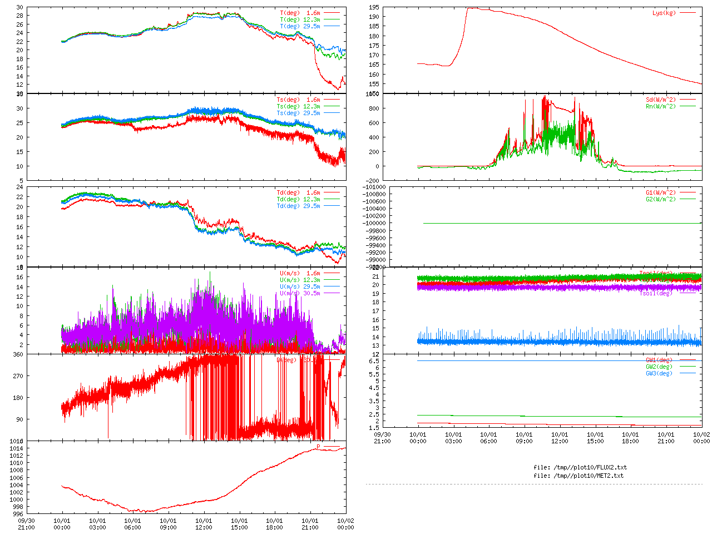This screenshot has height=534, width=712.
Task: Click the '800' tick on the Sd/Rn axis
Action: (374, 109)
